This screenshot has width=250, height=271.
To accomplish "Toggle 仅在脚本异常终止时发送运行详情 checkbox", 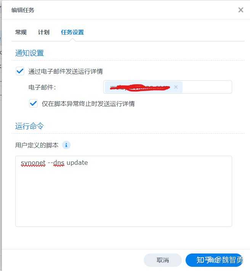I will pyautogui.click(x=33, y=104).
